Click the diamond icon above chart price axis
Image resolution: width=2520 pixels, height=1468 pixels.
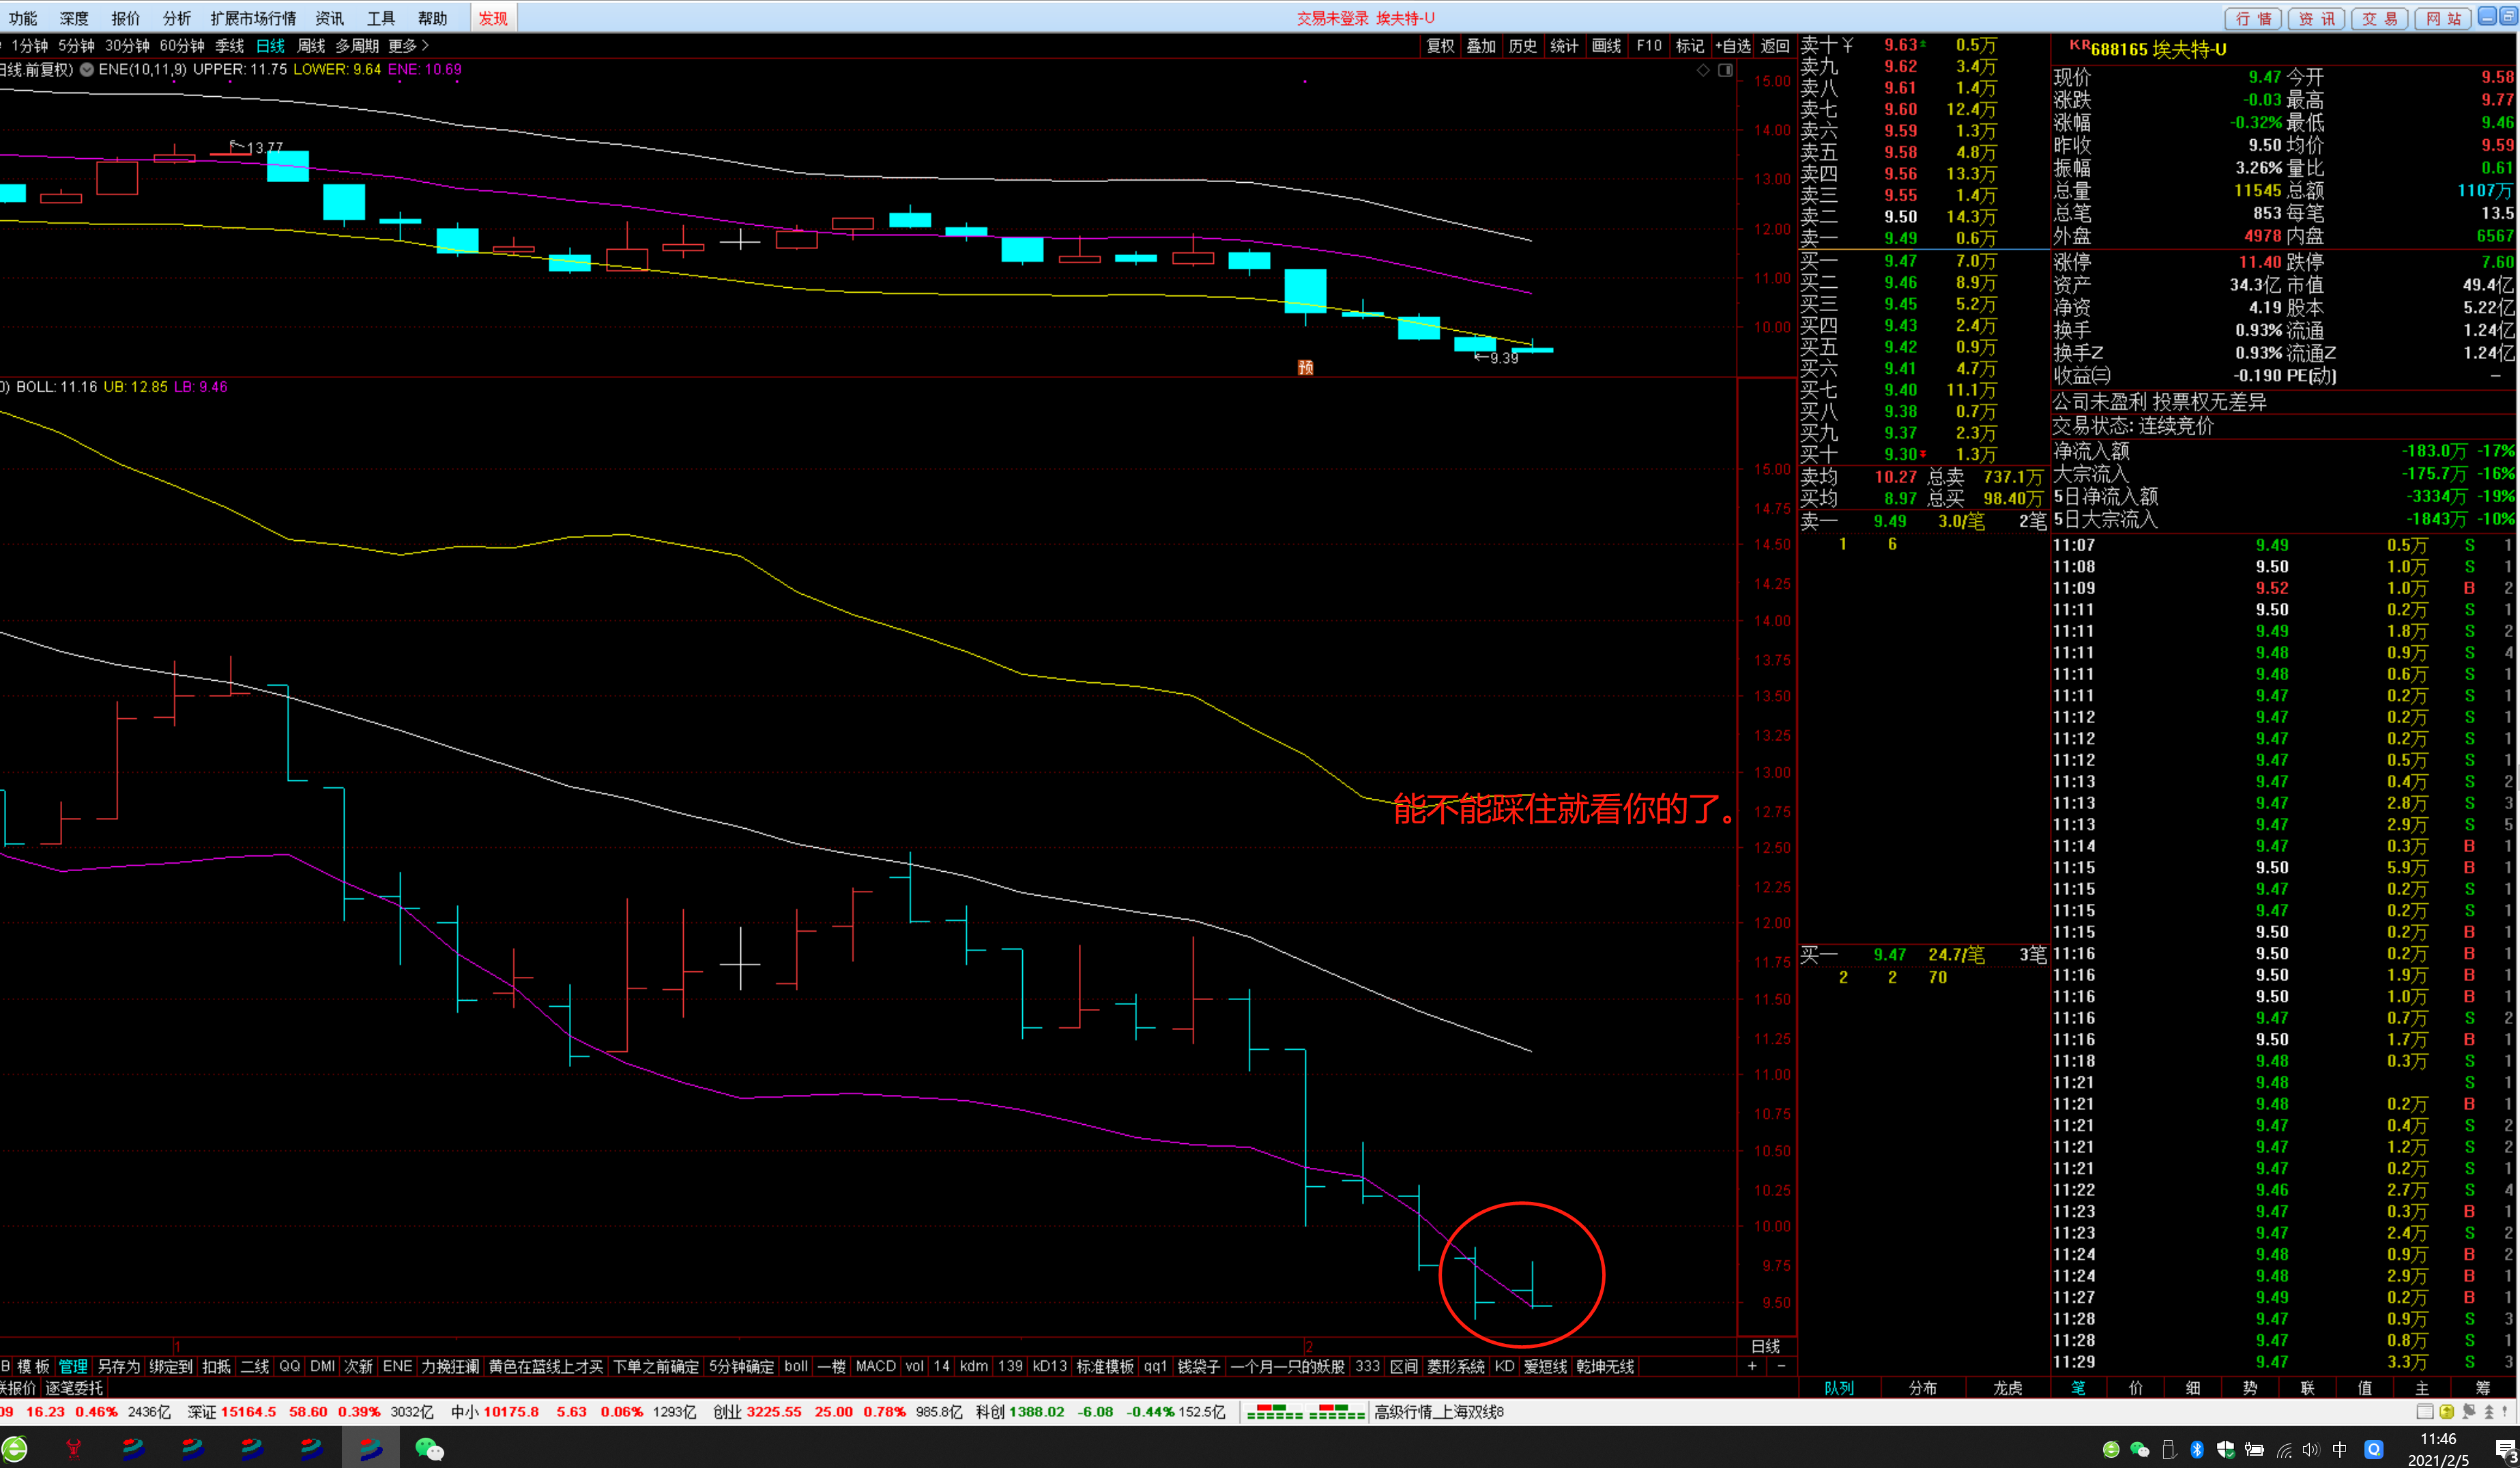pyautogui.click(x=1703, y=70)
